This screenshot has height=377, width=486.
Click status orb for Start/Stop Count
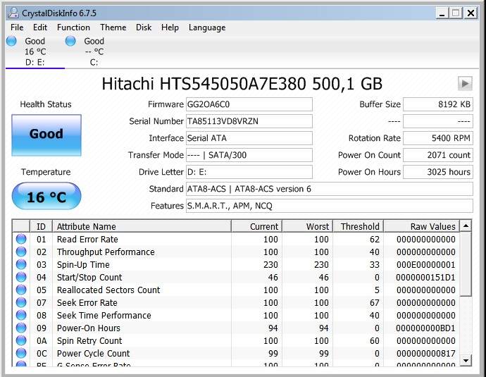point(21,277)
